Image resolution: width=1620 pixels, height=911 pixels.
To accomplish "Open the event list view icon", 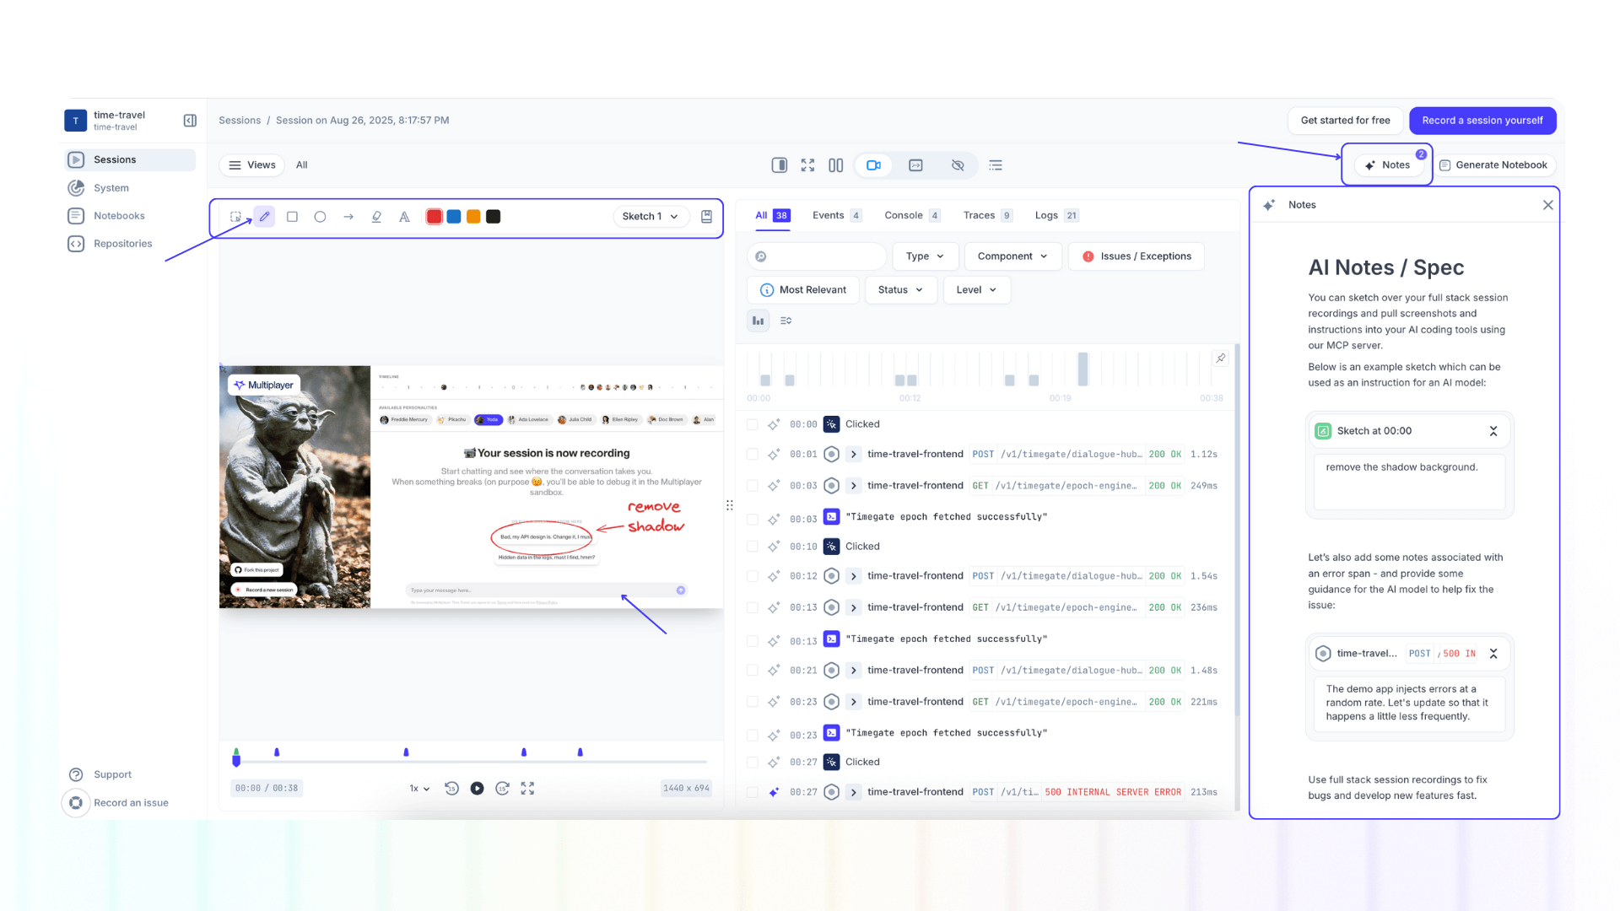I will coord(996,164).
